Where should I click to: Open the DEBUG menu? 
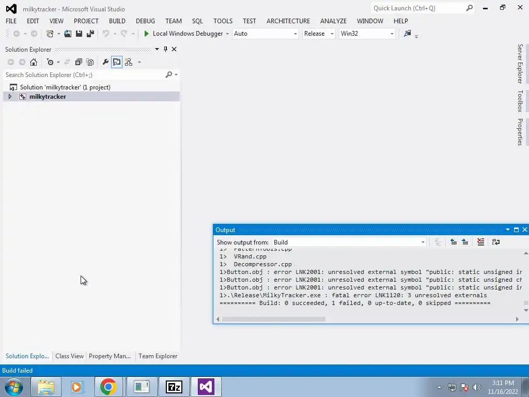click(145, 21)
